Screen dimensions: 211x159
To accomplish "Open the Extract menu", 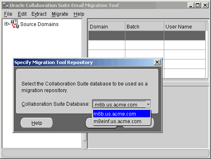I will (x=39, y=14).
